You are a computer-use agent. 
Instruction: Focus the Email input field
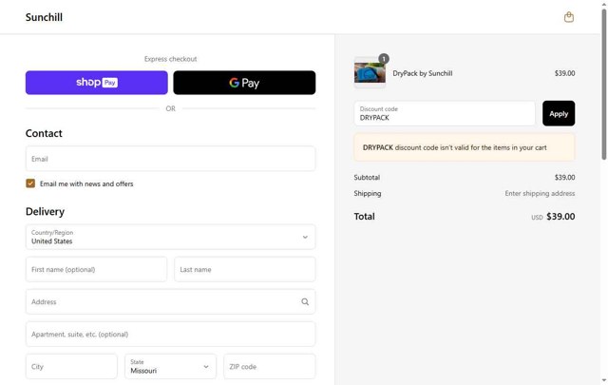(x=171, y=159)
